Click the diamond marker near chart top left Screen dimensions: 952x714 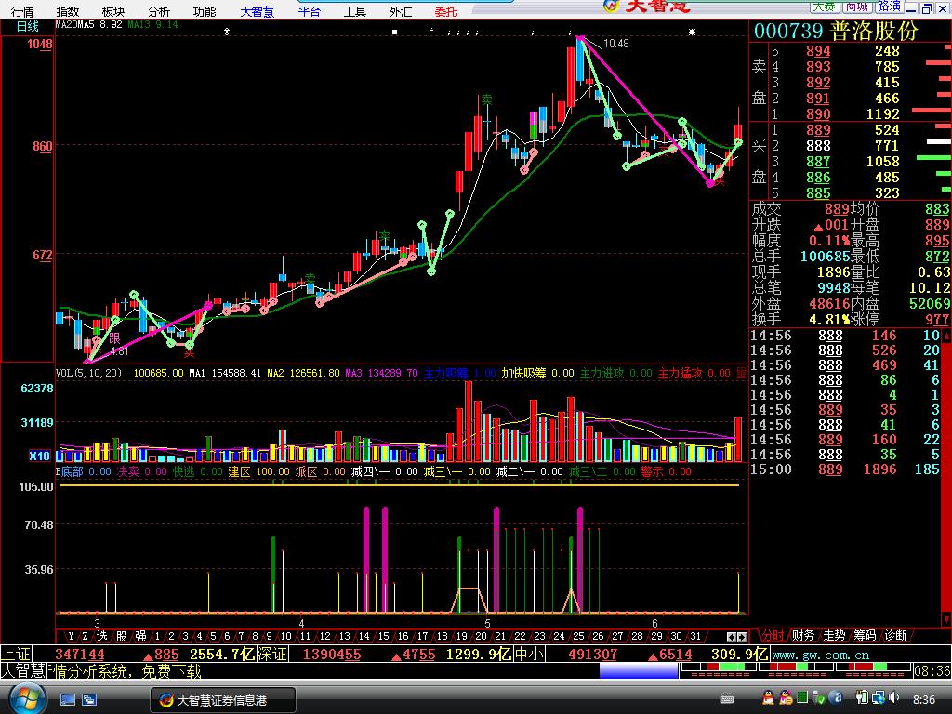[x=227, y=32]
